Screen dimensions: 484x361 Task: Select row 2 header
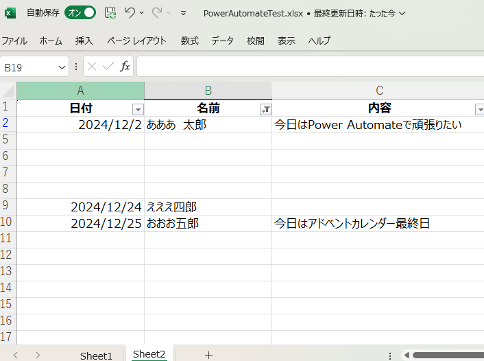coord(8,123)
